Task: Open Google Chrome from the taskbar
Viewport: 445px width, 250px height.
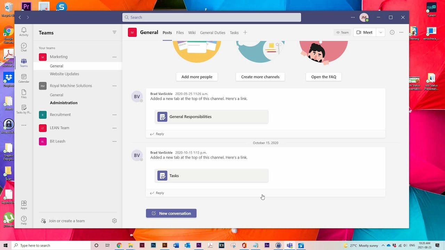Action: pyautogui.click(x=119, y=245)
